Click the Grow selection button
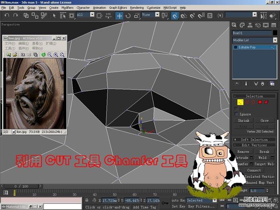Screen dimensions: 280x210 [264, 120]
